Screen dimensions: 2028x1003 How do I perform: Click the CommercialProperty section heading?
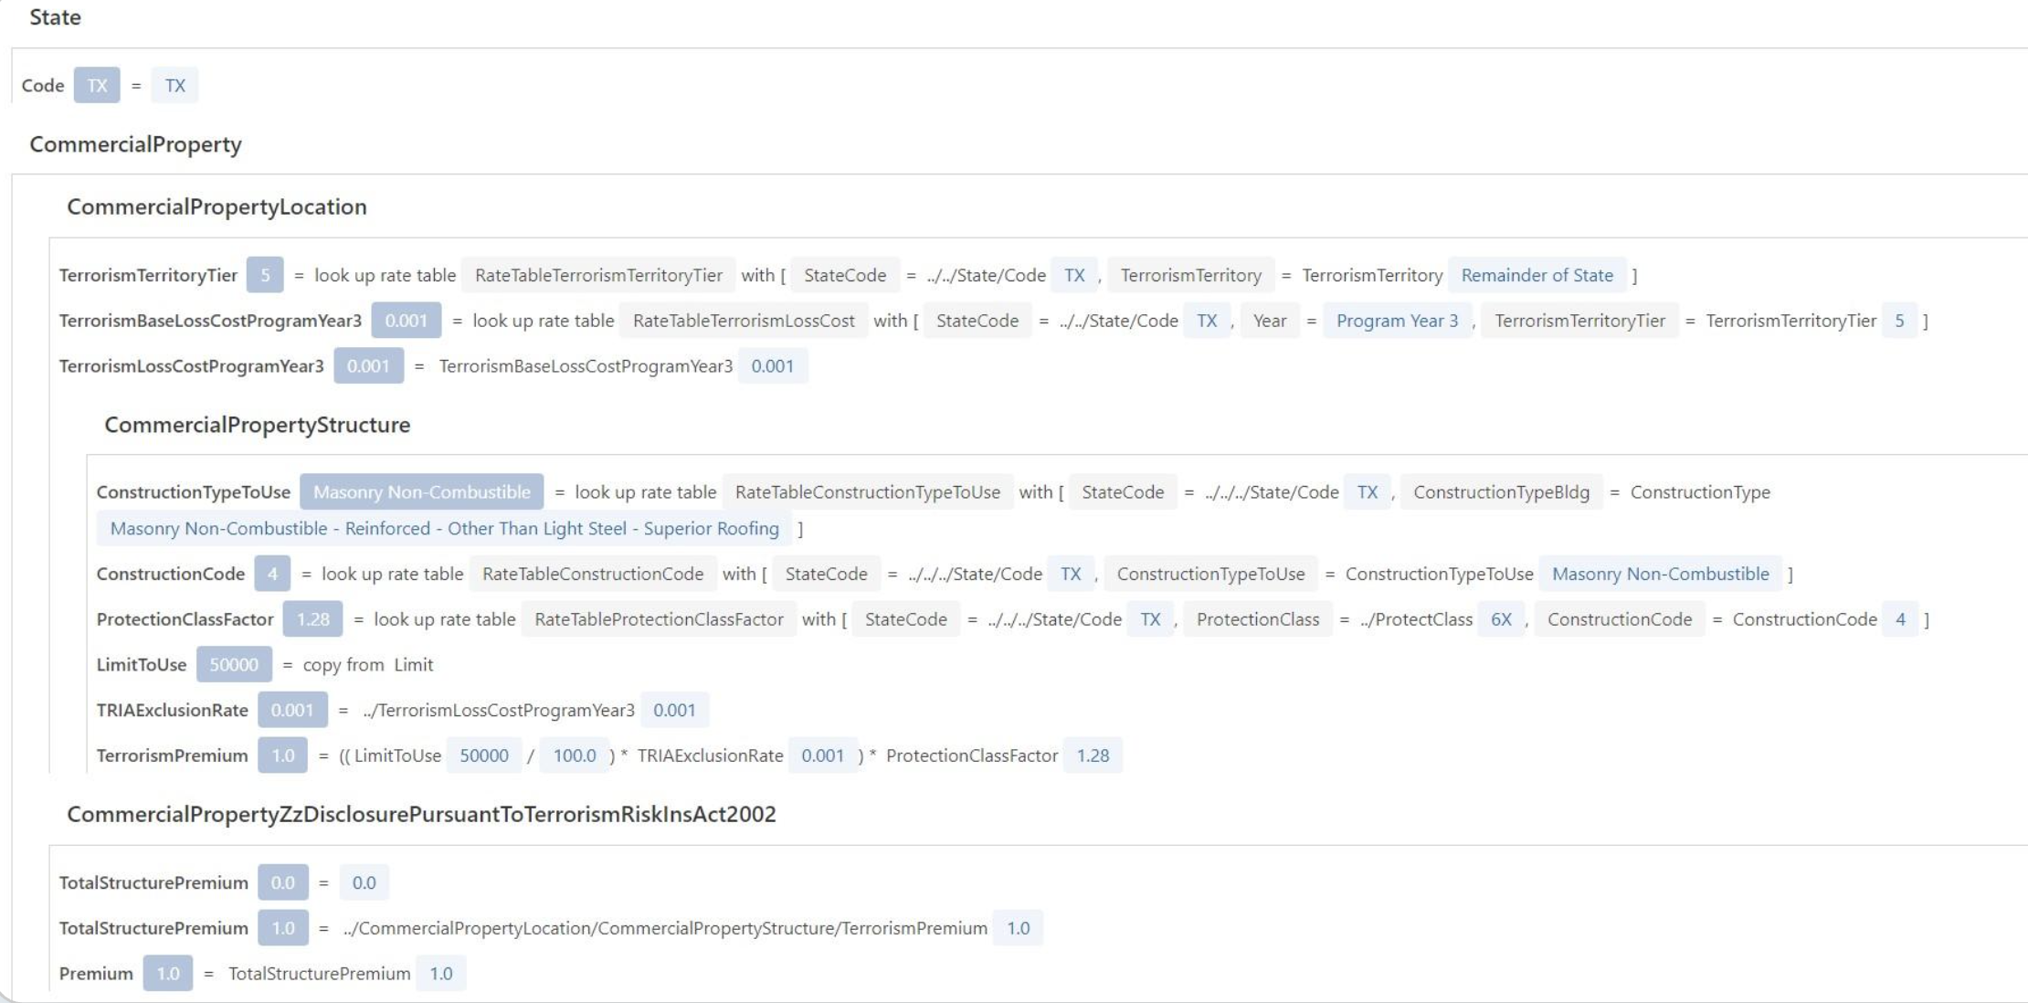coord(135,144)
